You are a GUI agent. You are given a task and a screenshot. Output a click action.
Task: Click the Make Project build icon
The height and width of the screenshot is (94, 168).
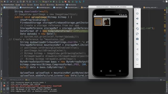click(x=40, y=2)
